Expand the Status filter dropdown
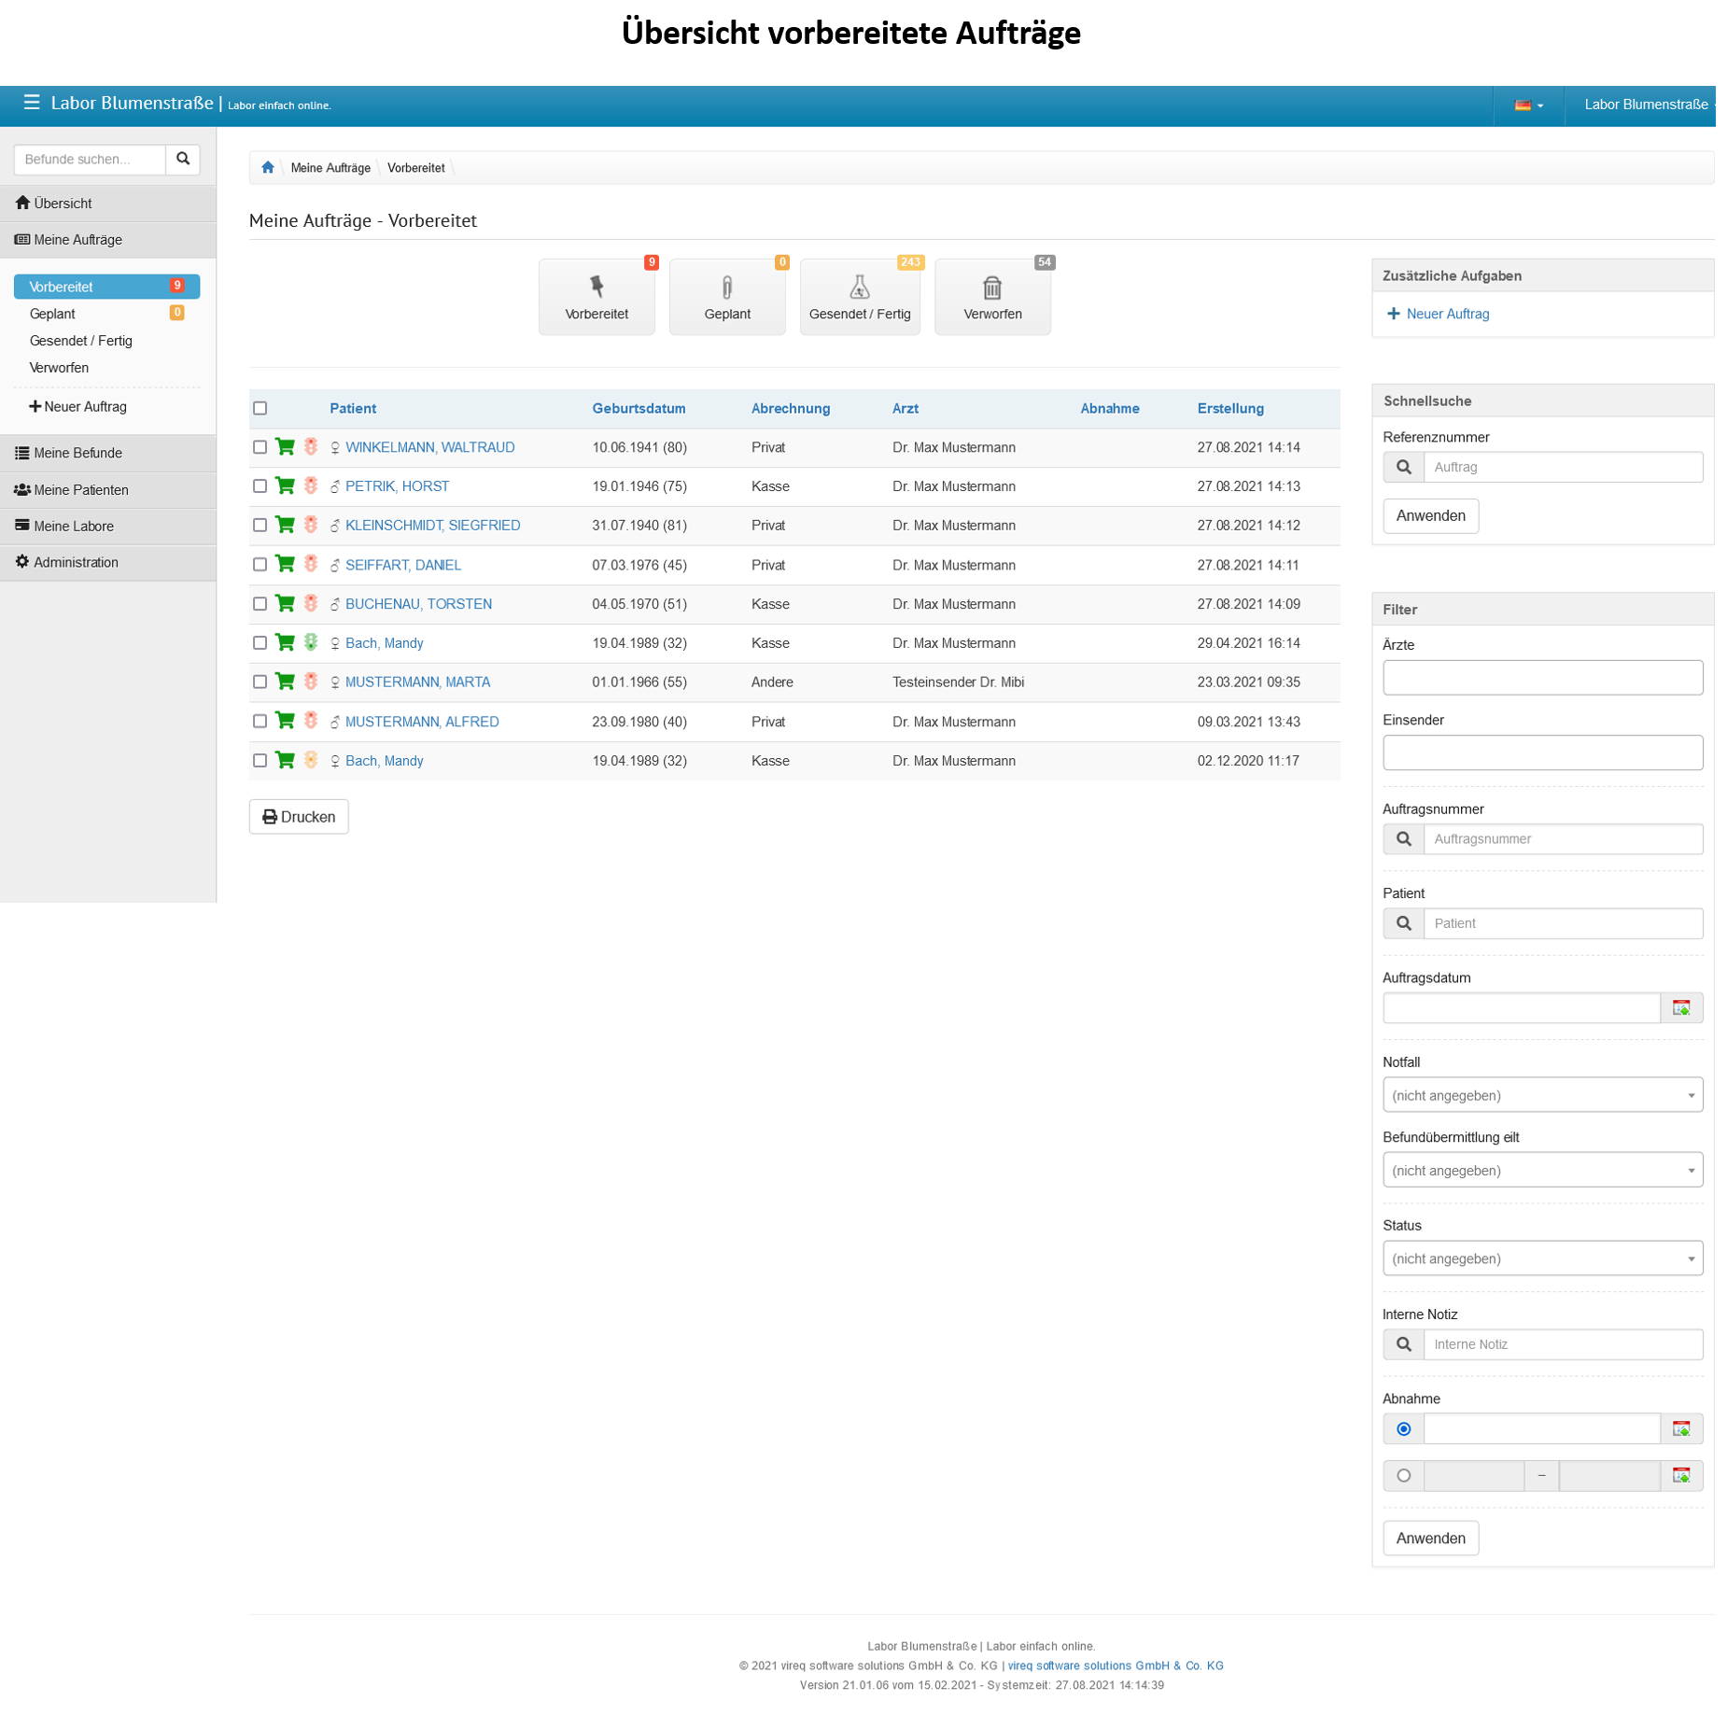The width and height of the screenshot is (1727, 1729). (1541, 1258)
